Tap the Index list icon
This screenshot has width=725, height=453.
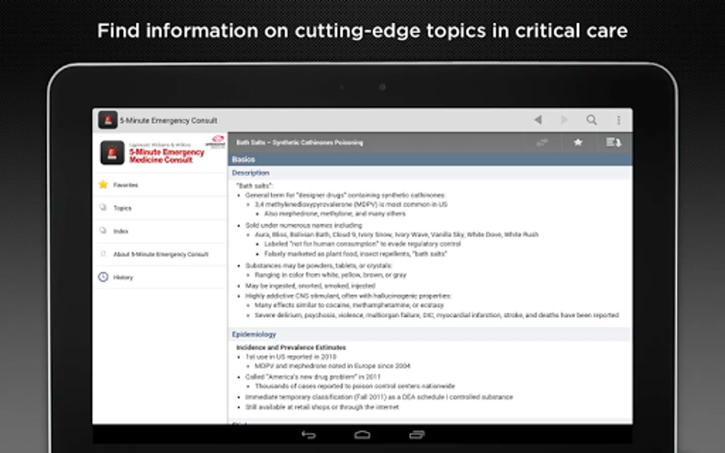tap(103, 231)
